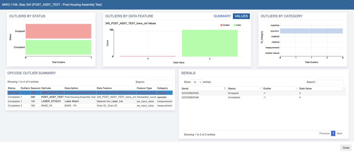Focus the Serials search input field
This screenshot has width=354, height=153.
(330, 82)
